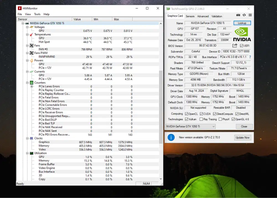Click the Voltages category icon
Screen dimensions: 277x198
coord(32,27)
